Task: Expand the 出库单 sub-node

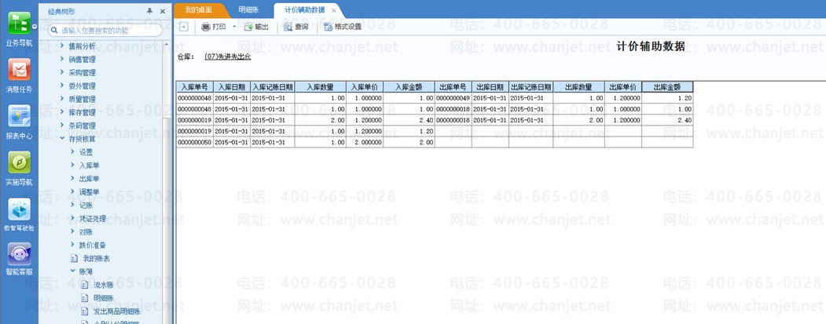Action: pyautogui.click(x=72, y=178)
